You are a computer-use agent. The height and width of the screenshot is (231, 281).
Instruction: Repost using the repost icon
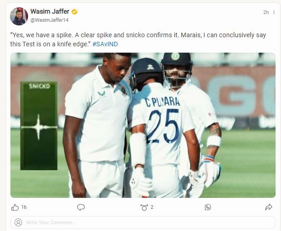(x=144, y=207)
